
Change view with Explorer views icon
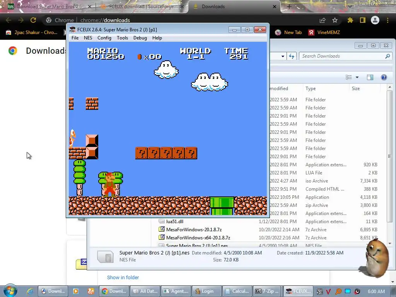349,77
